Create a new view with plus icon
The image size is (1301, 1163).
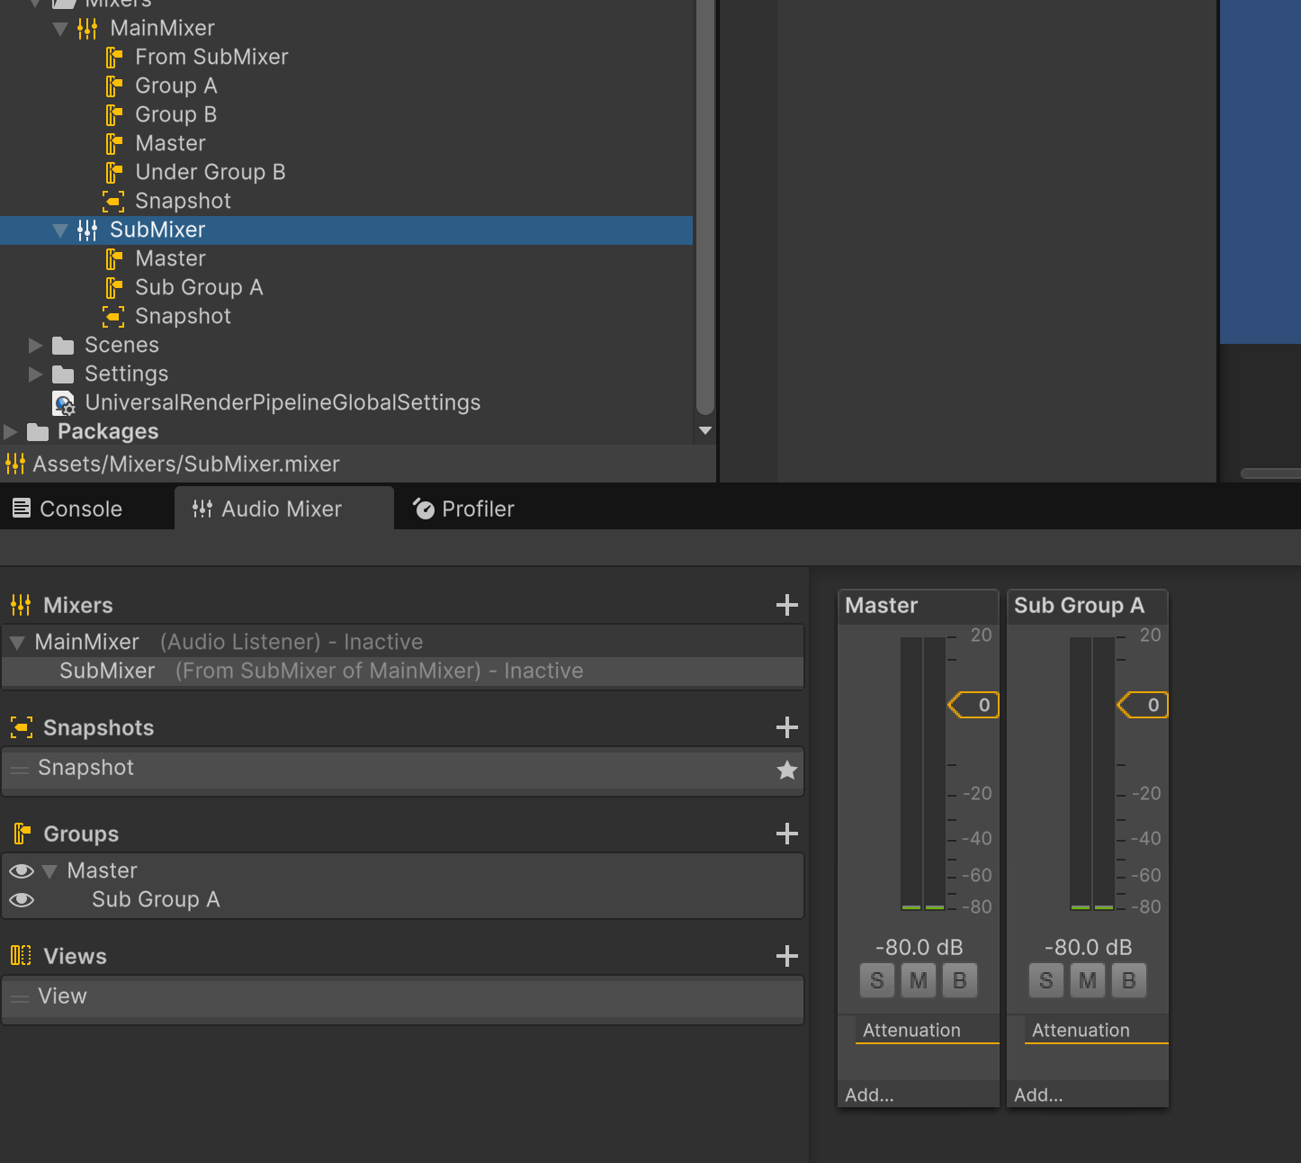pos(786,956)
